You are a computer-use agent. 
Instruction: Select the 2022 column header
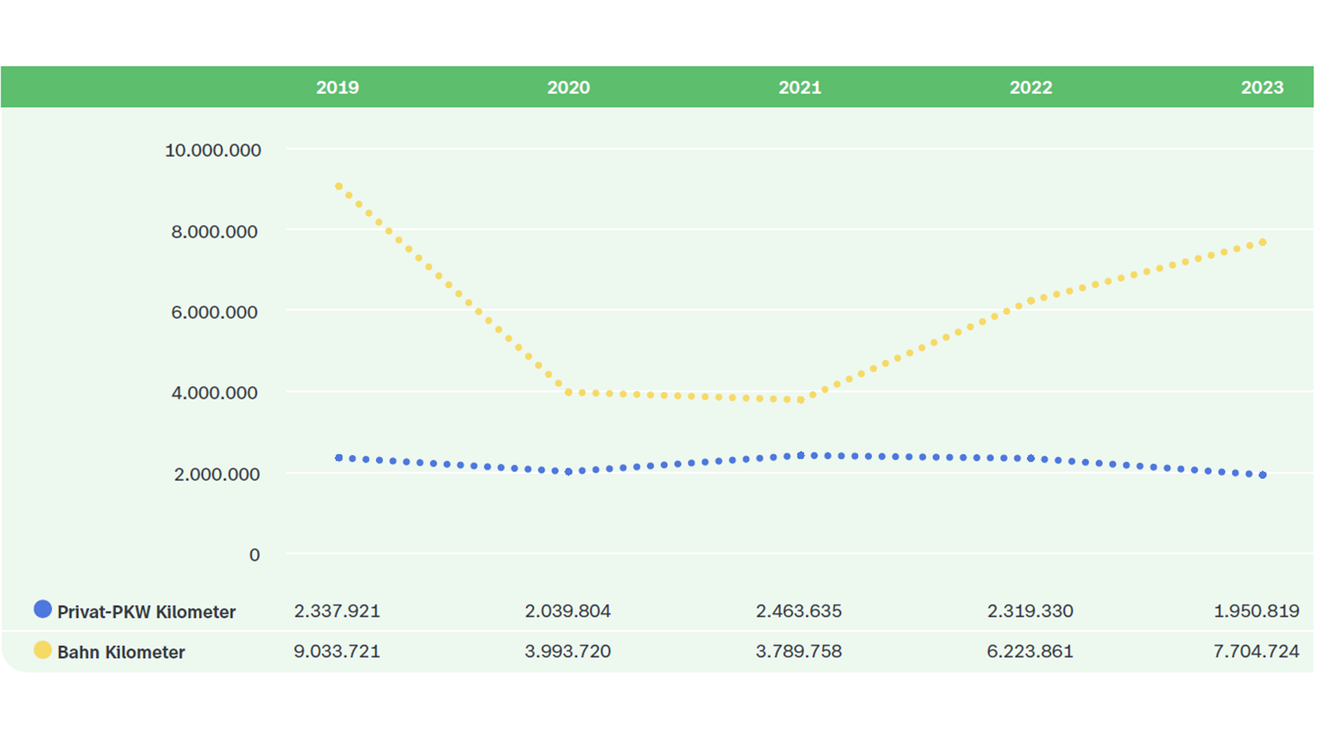(1030, 88)
